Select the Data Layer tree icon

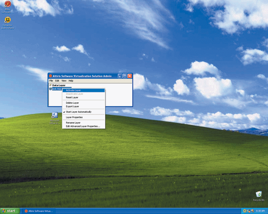point(50,85)
